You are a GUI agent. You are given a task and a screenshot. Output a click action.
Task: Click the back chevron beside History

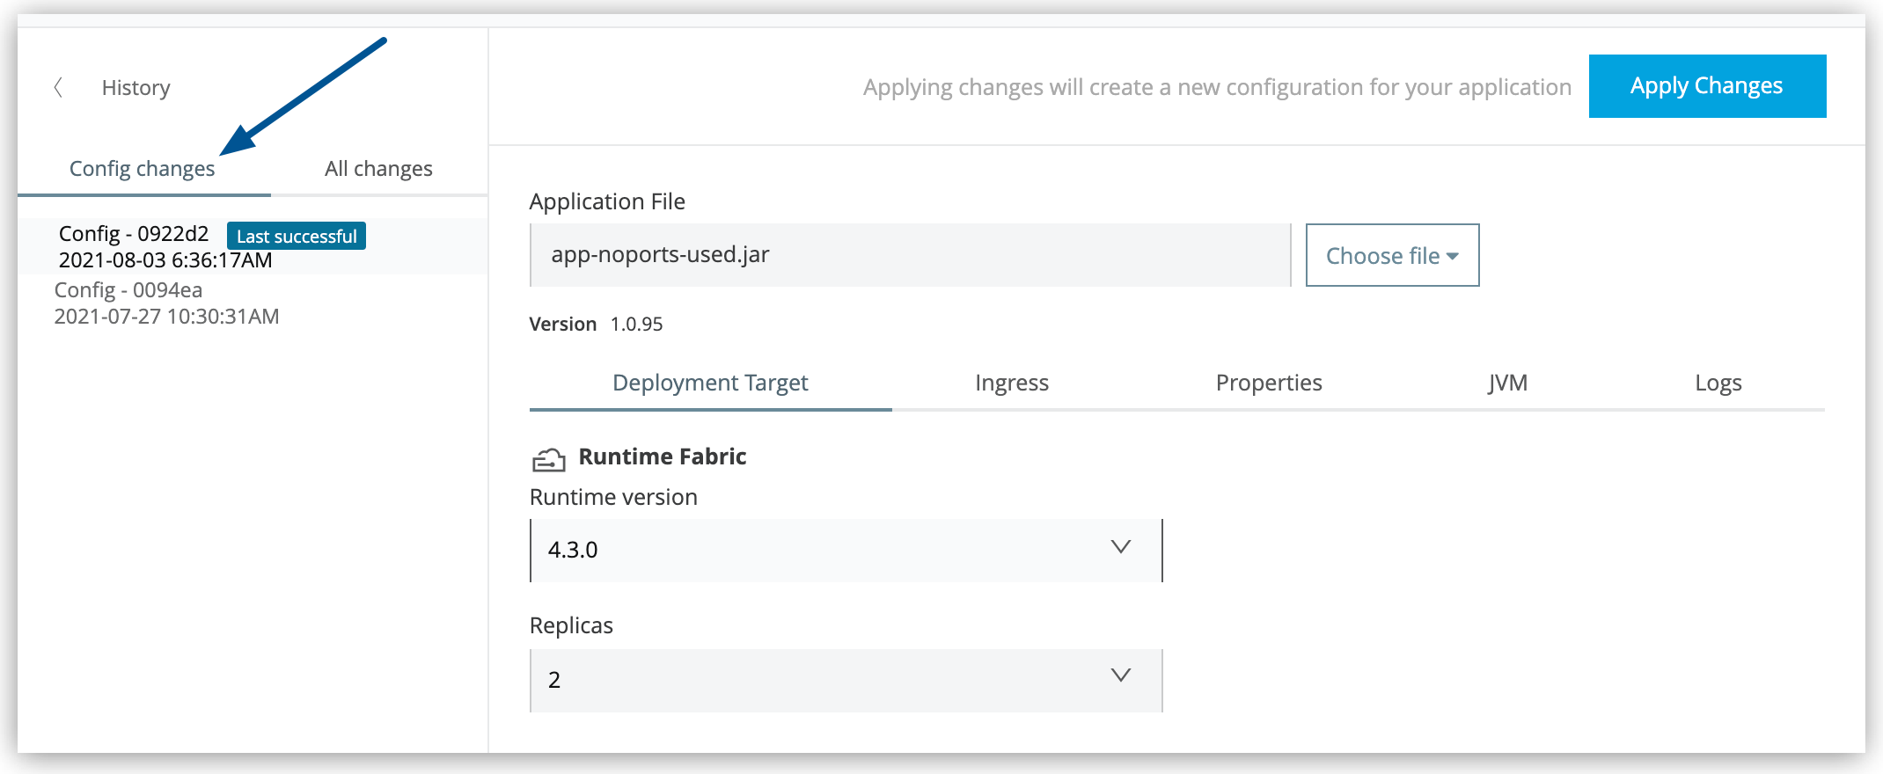click(x=58, y=88)
